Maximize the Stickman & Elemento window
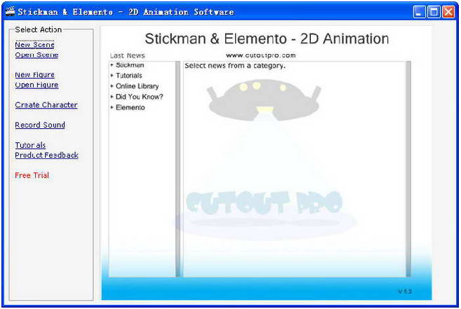The height and width of the screenshot is (309, 461). tap(434, 12)
